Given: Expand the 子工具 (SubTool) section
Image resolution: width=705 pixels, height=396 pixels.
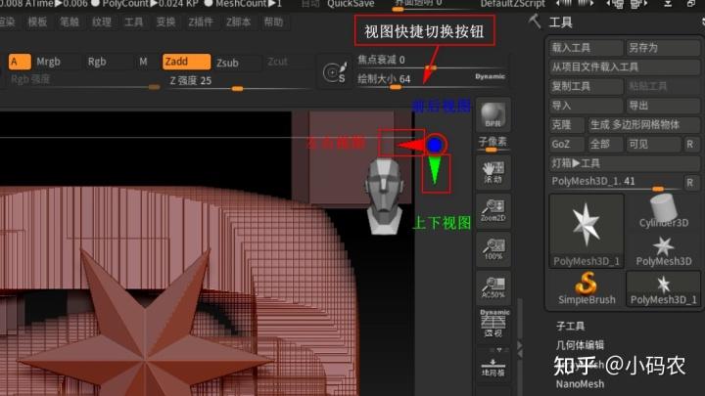Looking at the screenshot, I should click(x=571, y=326).
